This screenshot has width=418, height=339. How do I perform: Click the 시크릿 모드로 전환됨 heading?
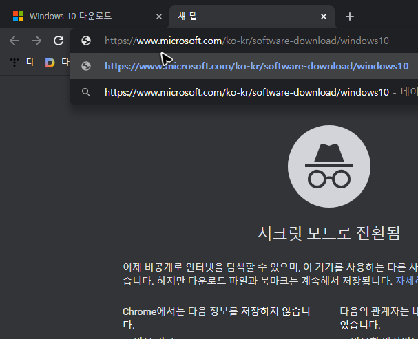click(x=329, y=233)
